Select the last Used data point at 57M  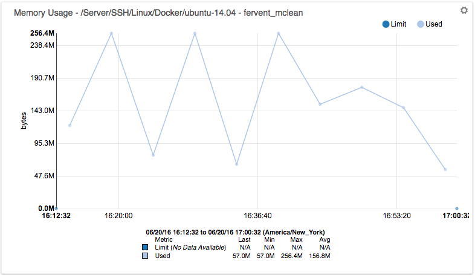click(x=445, y=170)
